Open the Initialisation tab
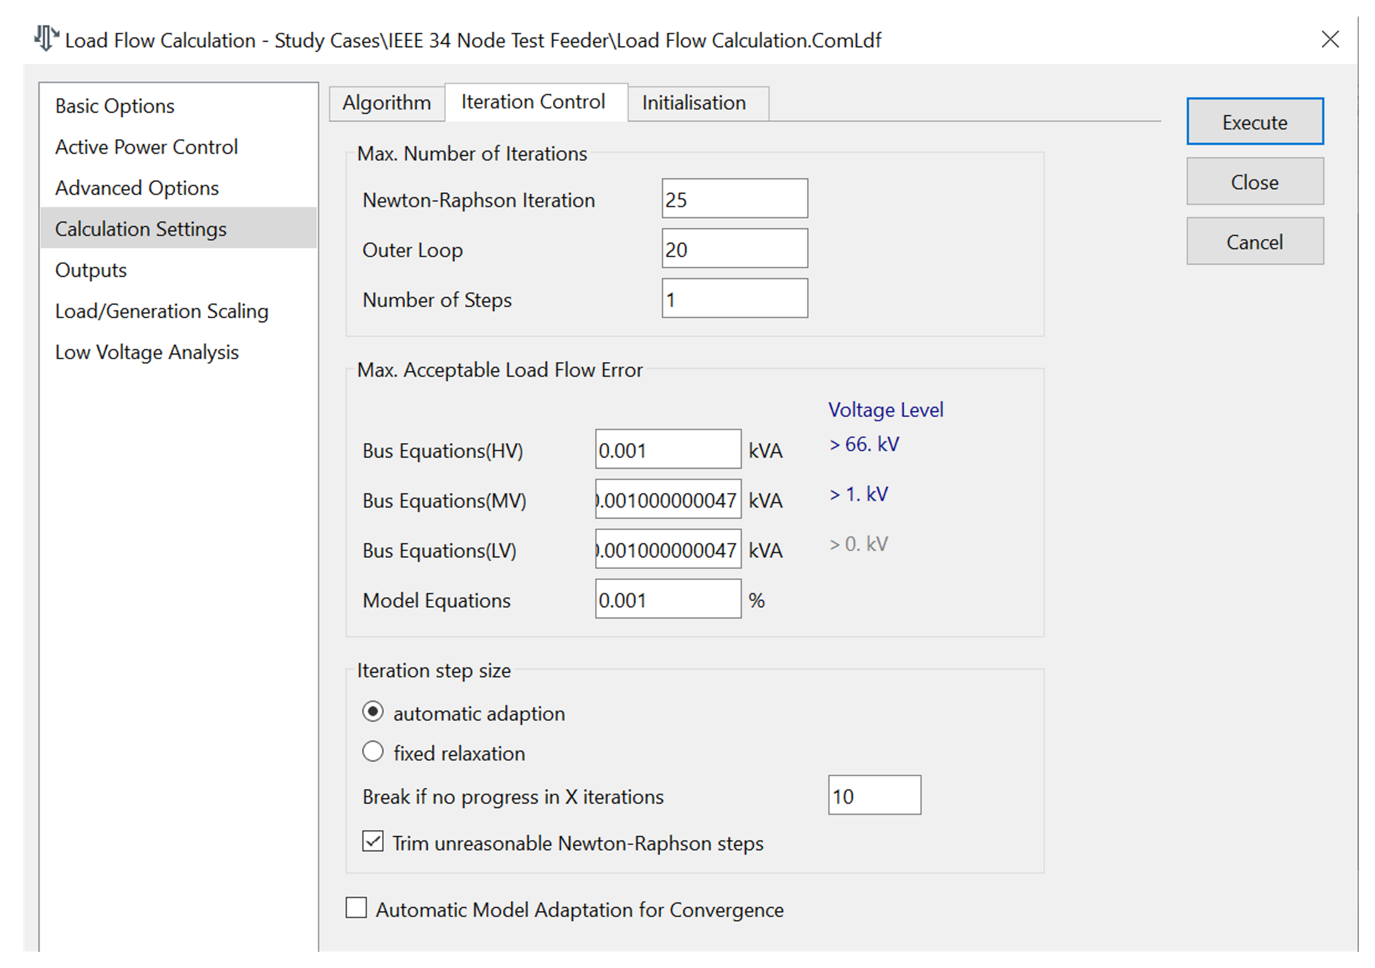The width and height of the screenshot is (1375, 968). (693, 103)
